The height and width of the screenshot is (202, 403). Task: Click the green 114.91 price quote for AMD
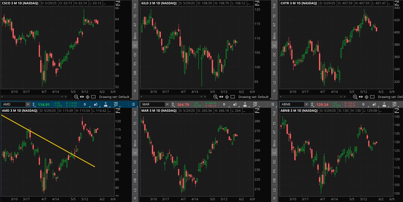[x=44, y=105]
